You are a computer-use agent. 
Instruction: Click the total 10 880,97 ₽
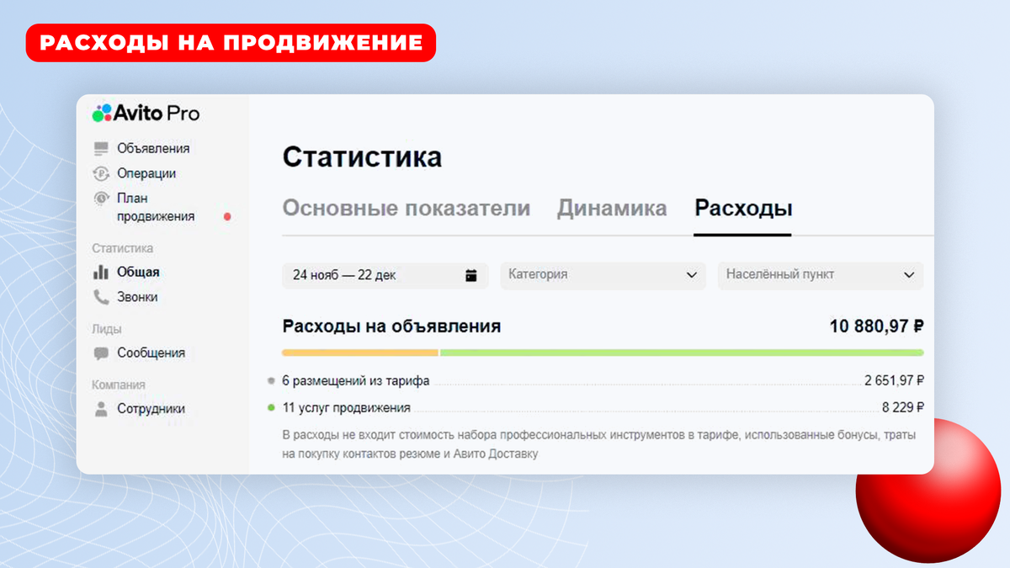(x=876, y=326)
